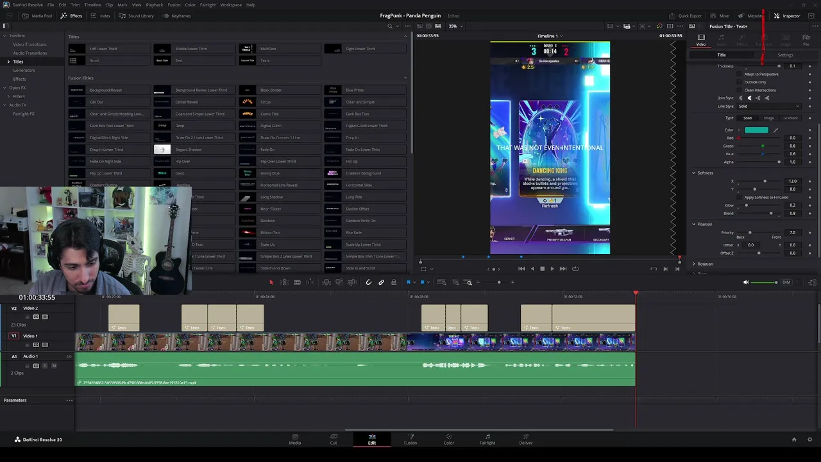Screen dimensions: 821x462
Task: Open the File menu
Action: [51, 4]
